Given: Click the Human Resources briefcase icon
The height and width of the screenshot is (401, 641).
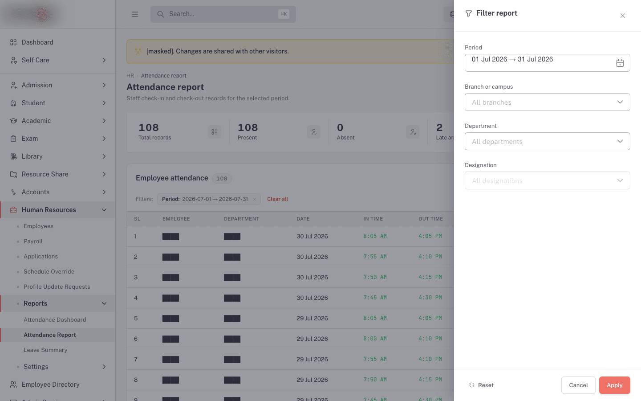Looking at the screenshot, I should pyautogui.click(x=13, y=210).
